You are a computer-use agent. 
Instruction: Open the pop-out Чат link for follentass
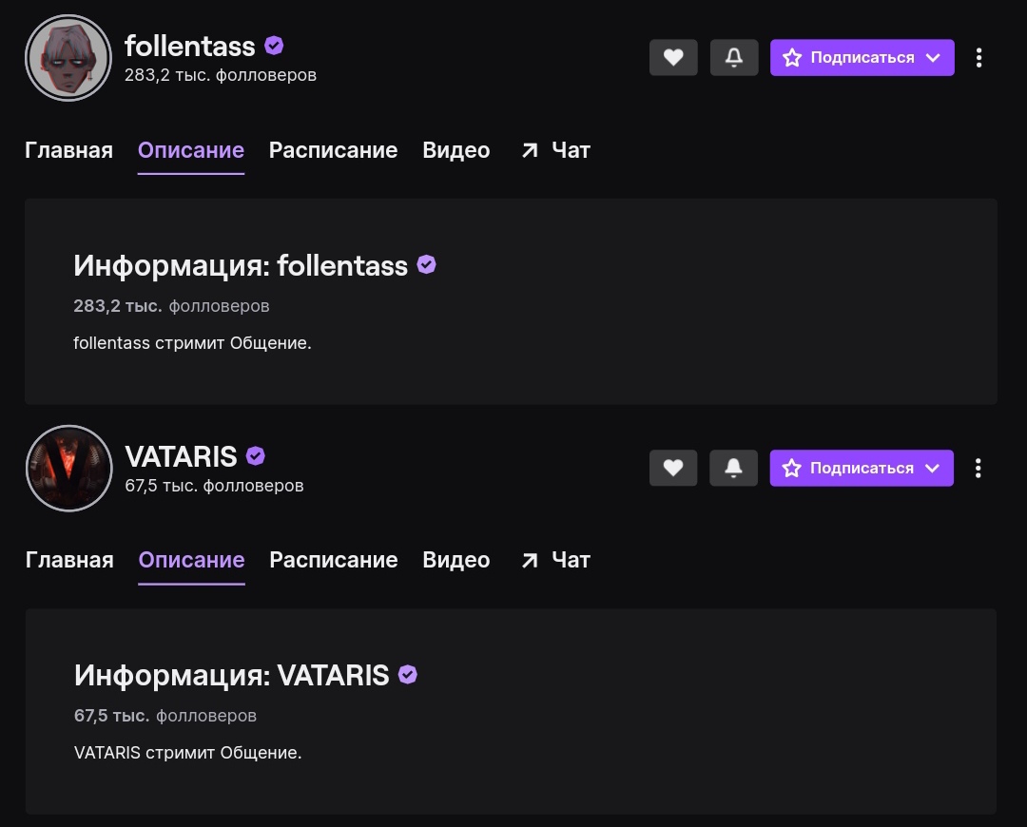click(x=555, y=150)
